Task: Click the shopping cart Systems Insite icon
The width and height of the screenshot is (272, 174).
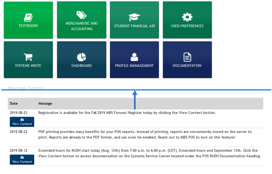Action: coord(28,57)
